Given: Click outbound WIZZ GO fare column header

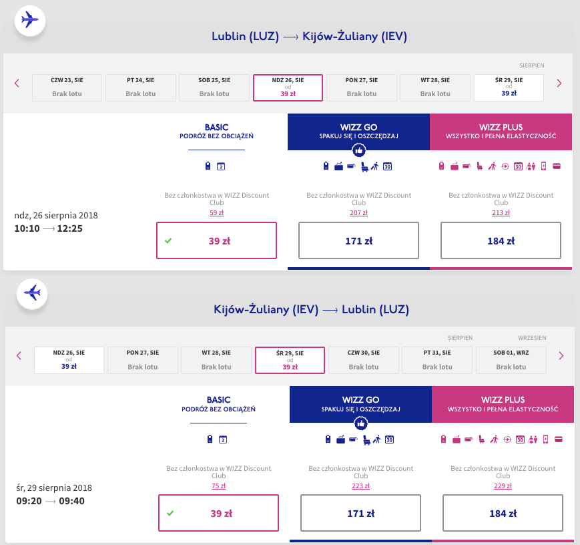Looking at the screenshot, I should (358, 132).
